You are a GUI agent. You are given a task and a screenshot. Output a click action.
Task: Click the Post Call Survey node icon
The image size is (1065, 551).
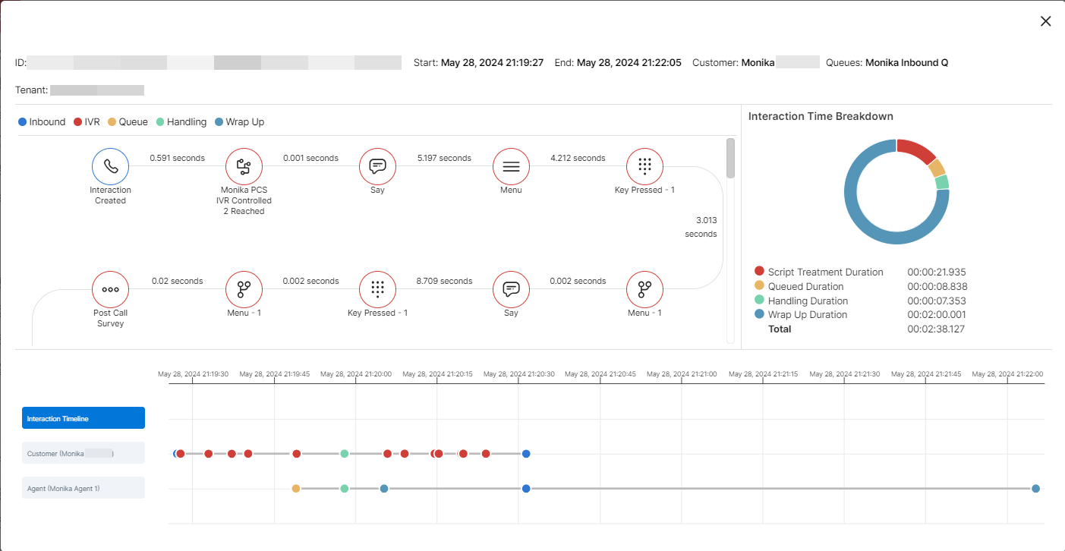point(111,289)
